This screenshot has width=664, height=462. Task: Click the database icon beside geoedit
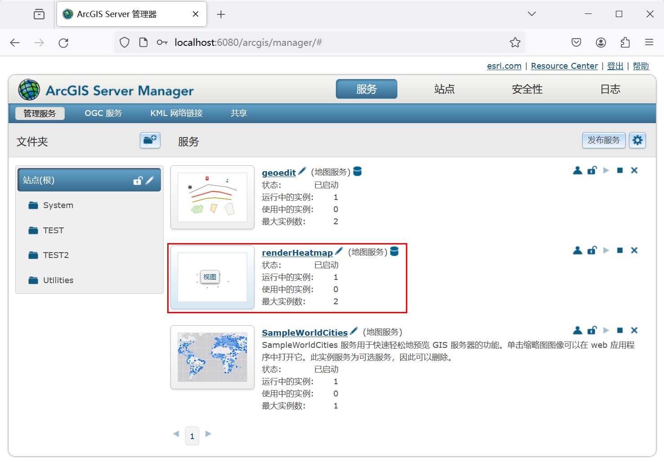tap(357, 171)
